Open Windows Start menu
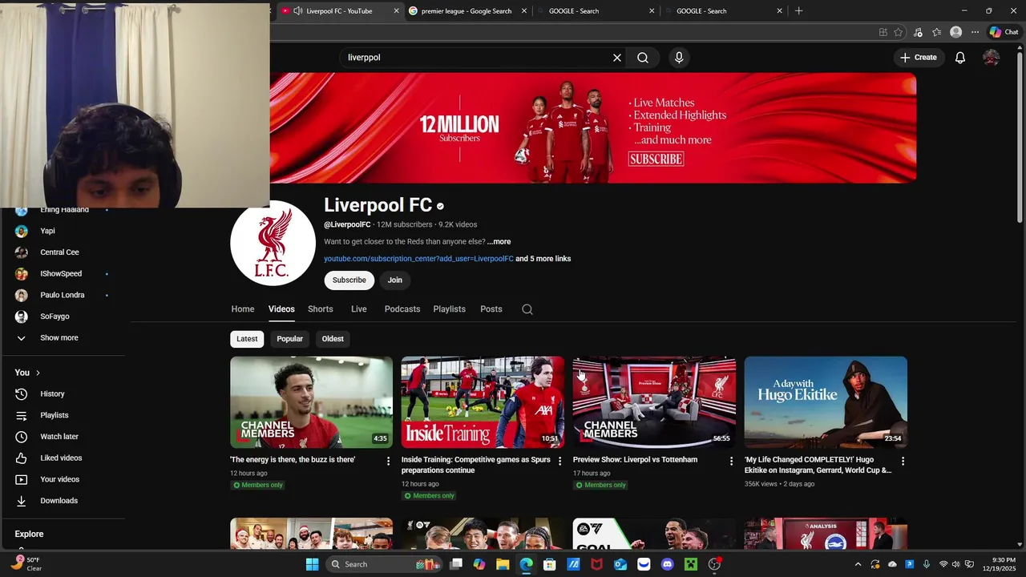Screen dimensions: 1026x577 tap(313, 564)
